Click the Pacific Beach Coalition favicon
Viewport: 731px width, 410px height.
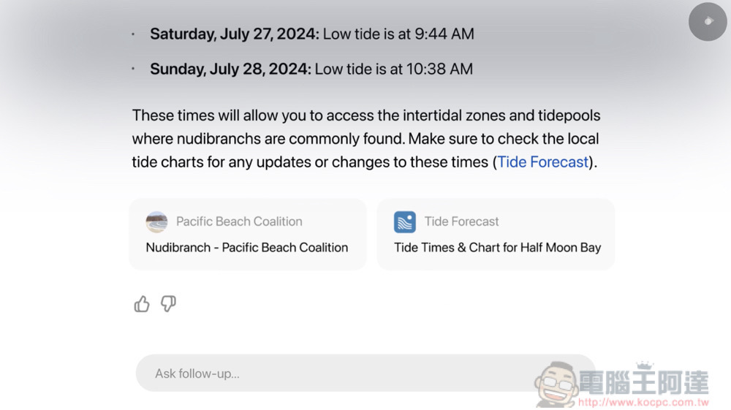[x=156, y=221]
